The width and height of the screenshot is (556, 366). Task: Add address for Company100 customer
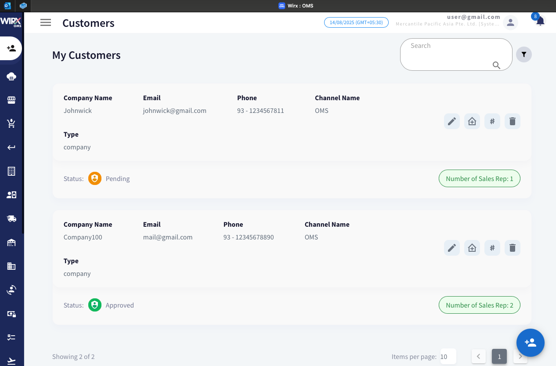tap(472, 248)
